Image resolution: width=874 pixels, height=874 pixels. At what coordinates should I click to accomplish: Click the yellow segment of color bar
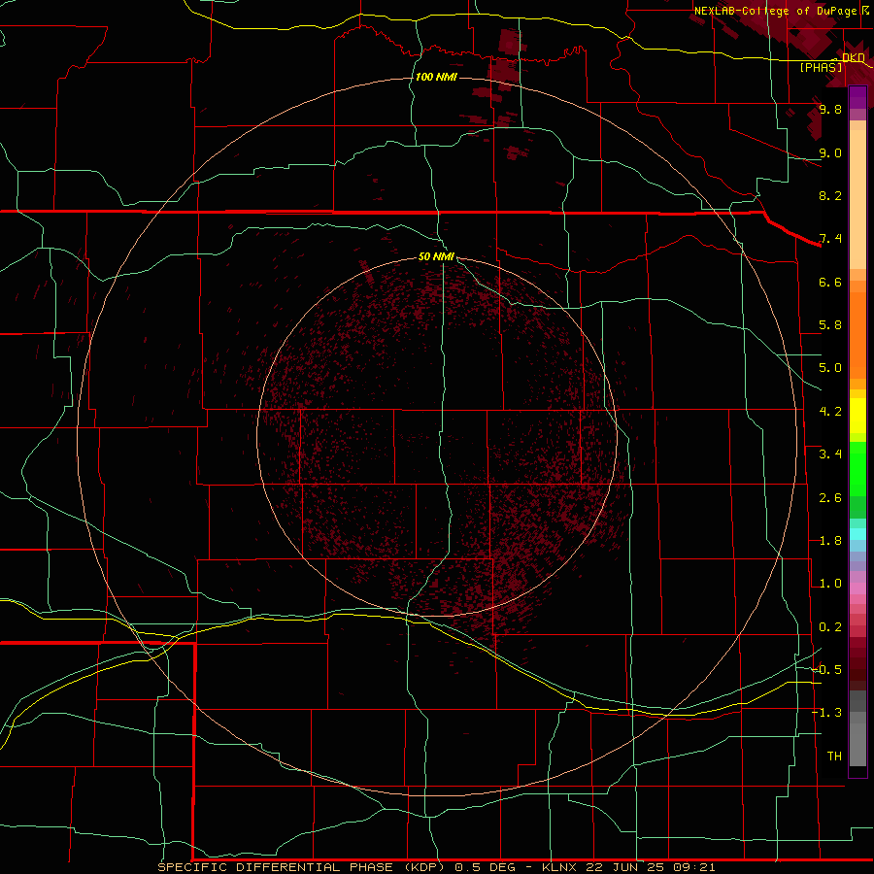tap(857, 416)
